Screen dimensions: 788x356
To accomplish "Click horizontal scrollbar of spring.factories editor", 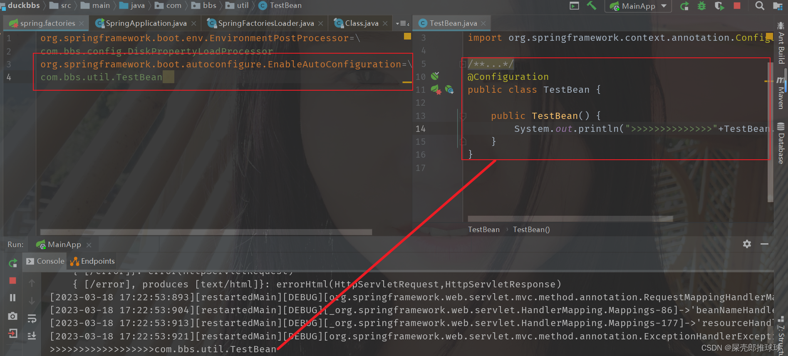I will [x=206, y=232].
